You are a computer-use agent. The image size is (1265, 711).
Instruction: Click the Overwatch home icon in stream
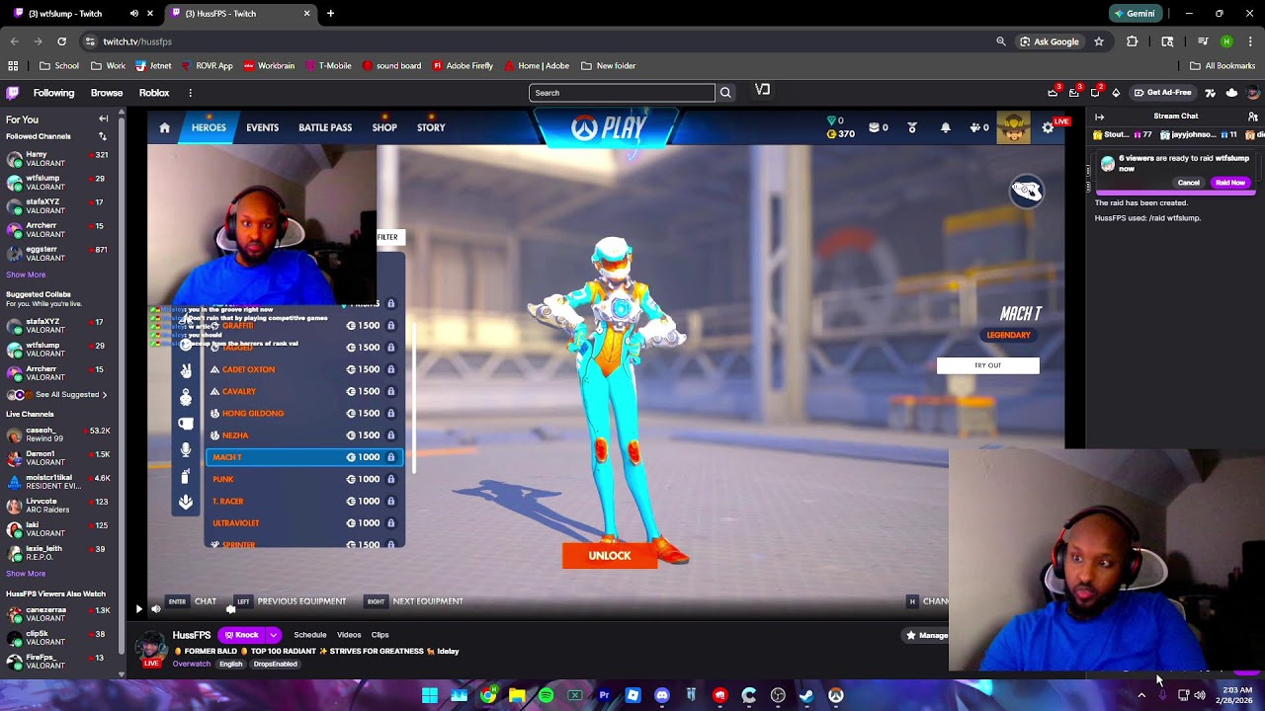pos(164,127)
